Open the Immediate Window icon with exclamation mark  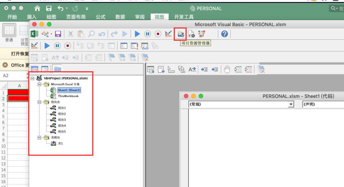coord(134,46)
